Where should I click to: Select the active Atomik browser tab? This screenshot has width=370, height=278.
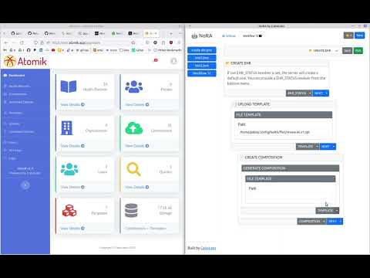151,33
